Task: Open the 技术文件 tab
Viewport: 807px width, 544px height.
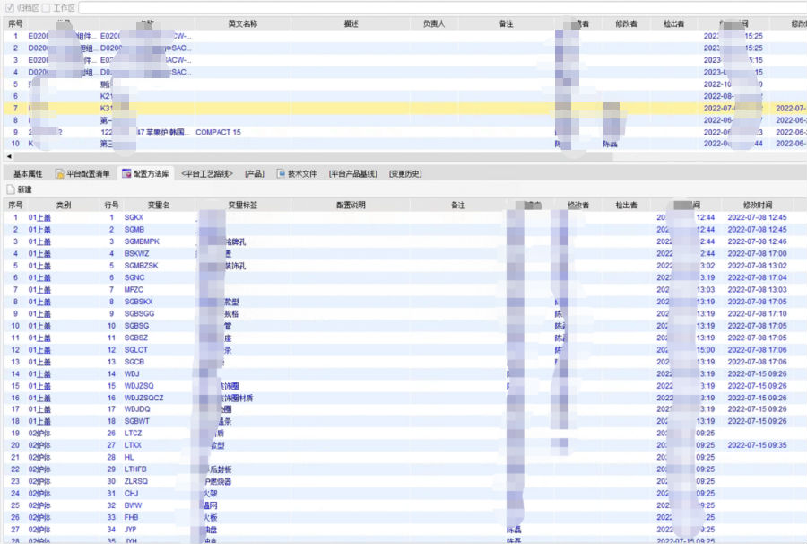Action: [297, 174]
